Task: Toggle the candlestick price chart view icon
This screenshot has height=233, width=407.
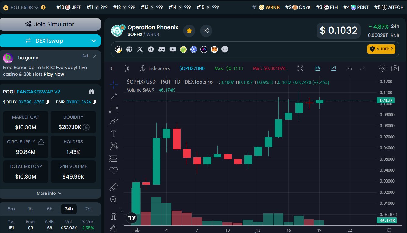Action: 318,68
